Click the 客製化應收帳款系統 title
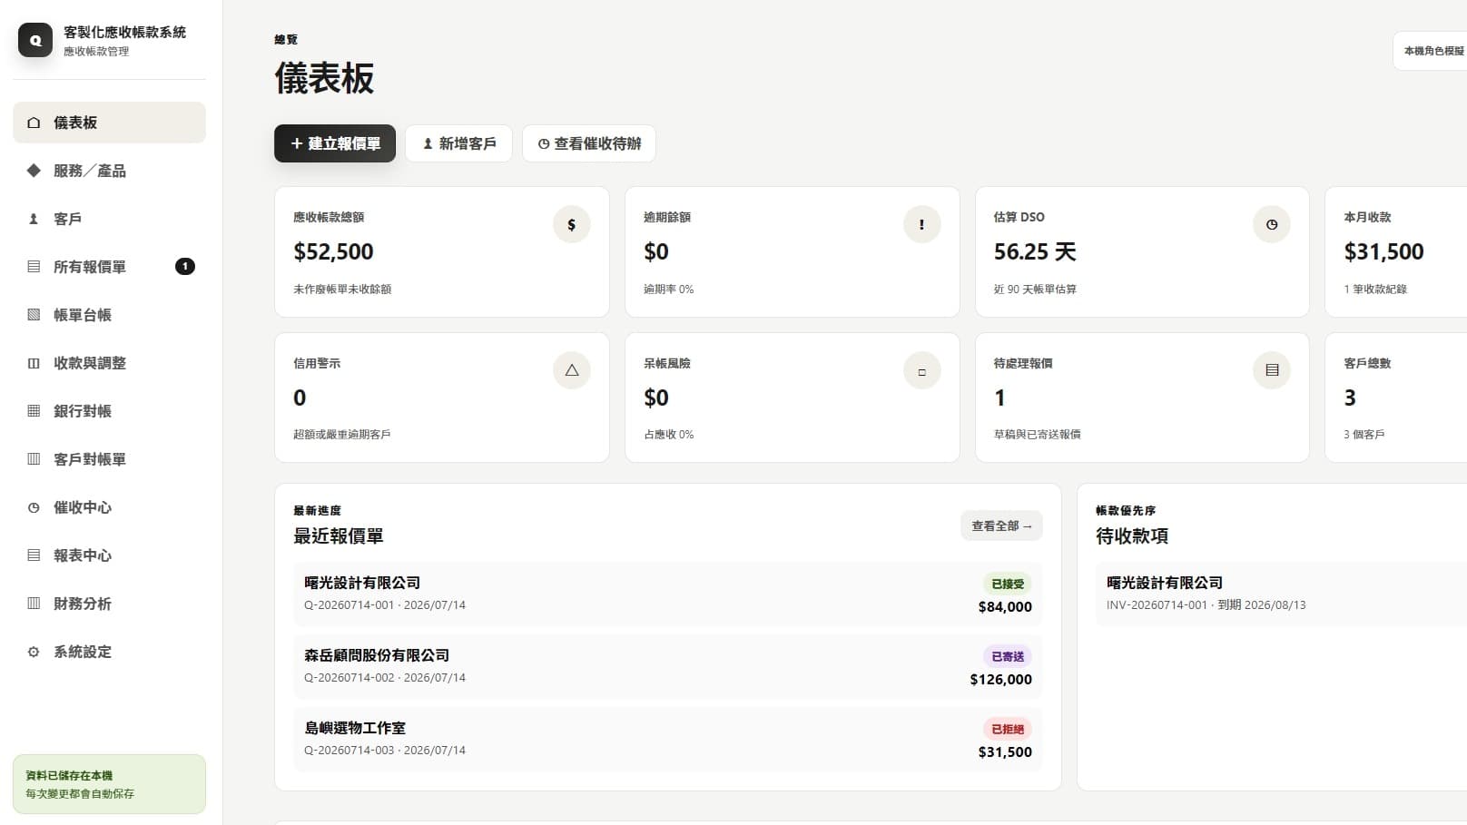Image resolution: width=1467 pixels, height=825 pixels. tap(125, 32)
